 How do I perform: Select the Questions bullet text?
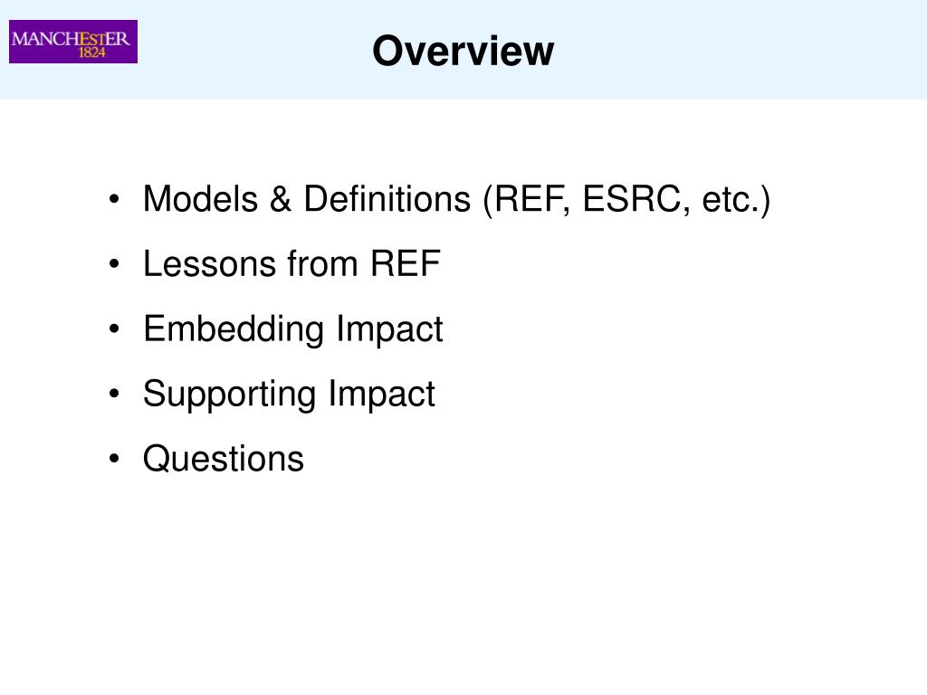(224, 459)
